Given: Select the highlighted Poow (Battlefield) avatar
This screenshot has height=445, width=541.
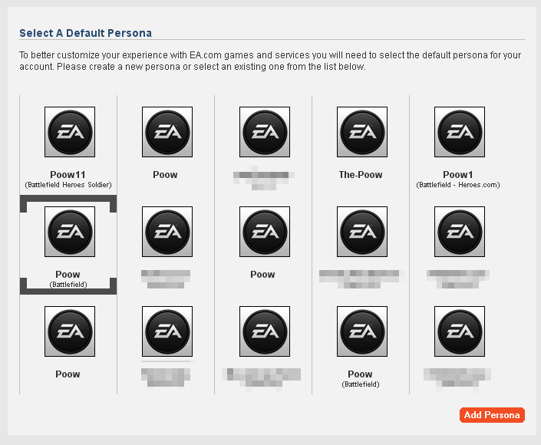Looking at the screenshot, I should click(70, 232).
